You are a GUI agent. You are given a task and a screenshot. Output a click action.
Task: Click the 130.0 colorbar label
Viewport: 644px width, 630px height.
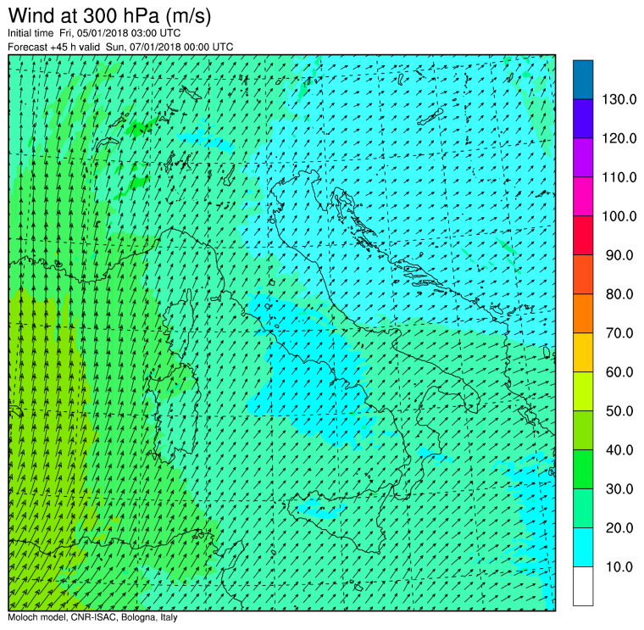coord(619,99)
